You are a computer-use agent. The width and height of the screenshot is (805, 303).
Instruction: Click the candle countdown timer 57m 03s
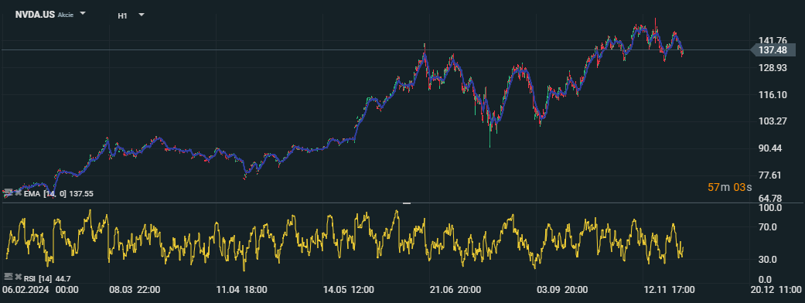point(730,188)
